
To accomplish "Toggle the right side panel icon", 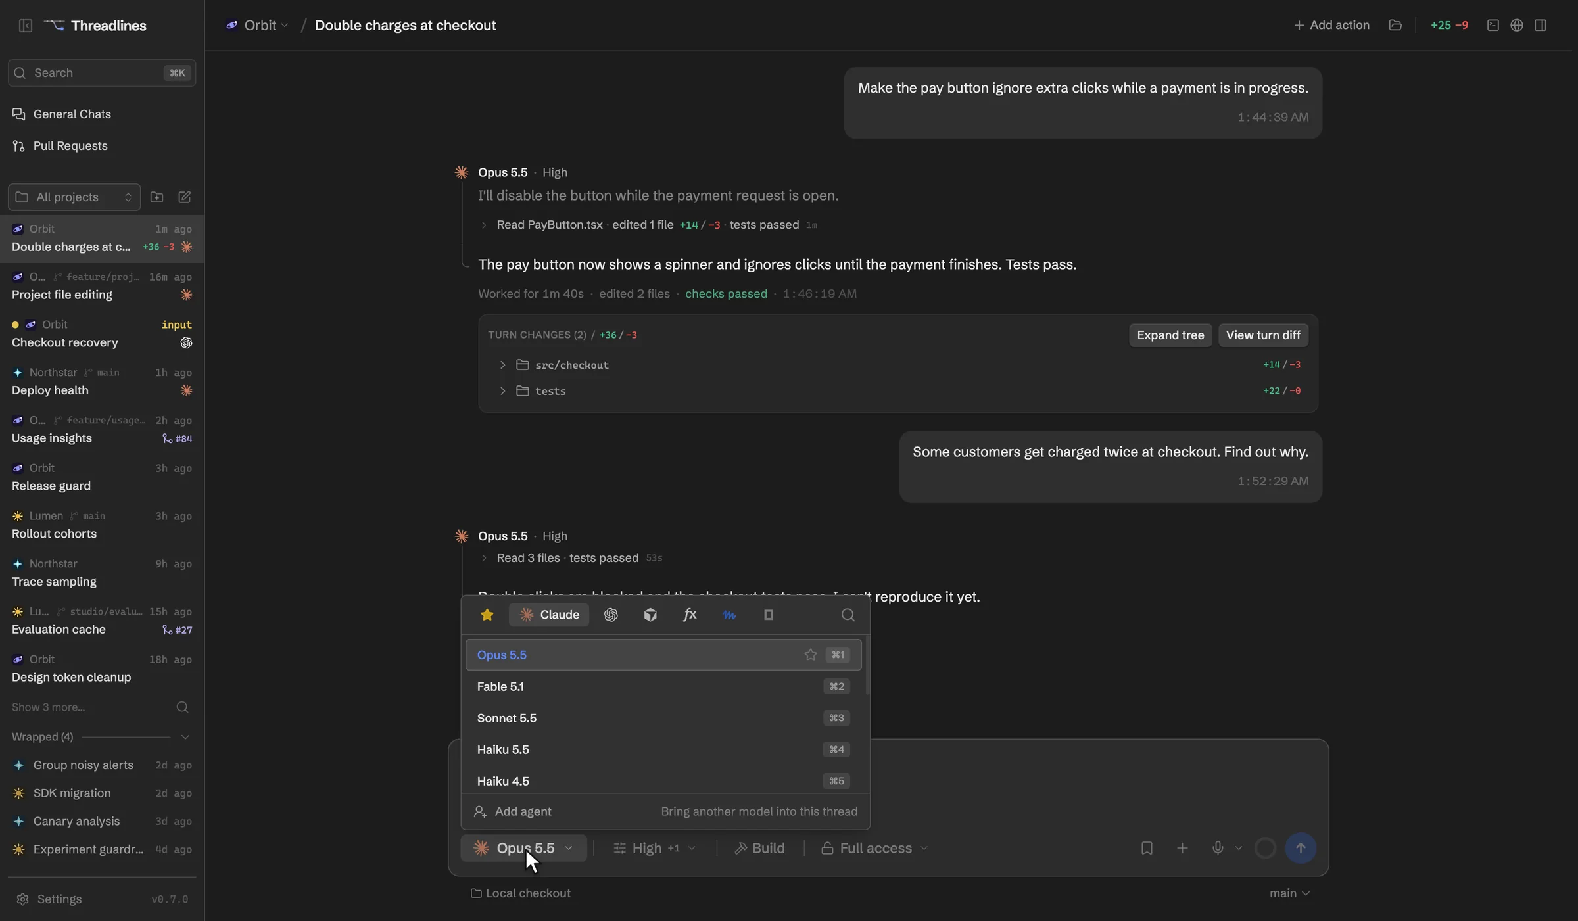I will [x=1541, y=25].
